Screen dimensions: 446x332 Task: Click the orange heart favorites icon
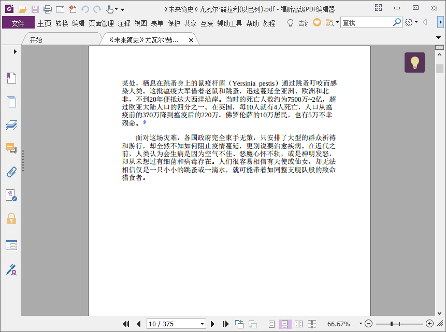(x=317, y=22)
